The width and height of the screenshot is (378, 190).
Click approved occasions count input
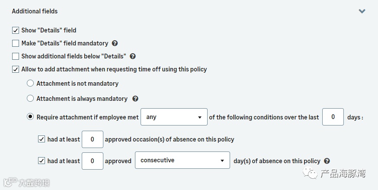(x=93, y=139)
